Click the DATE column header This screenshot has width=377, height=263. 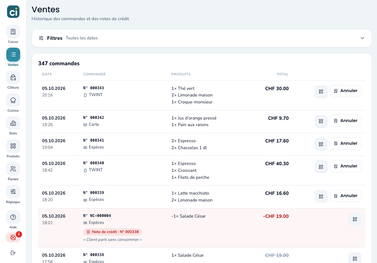[x=47, y=74]
